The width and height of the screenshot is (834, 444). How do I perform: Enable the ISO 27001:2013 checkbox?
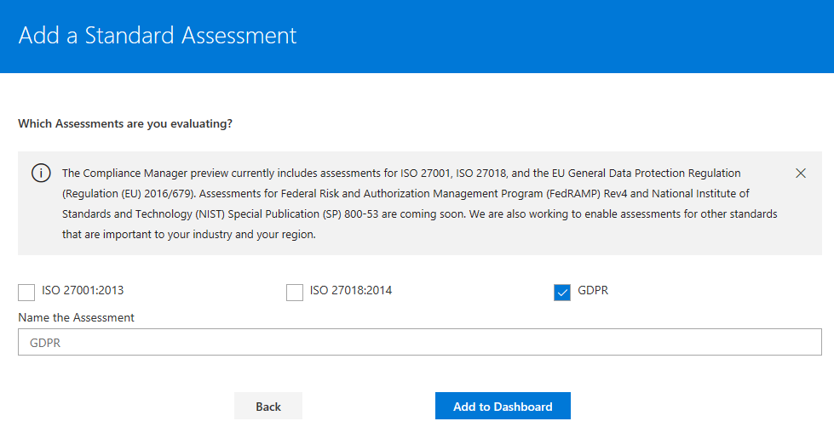[26, 292]
